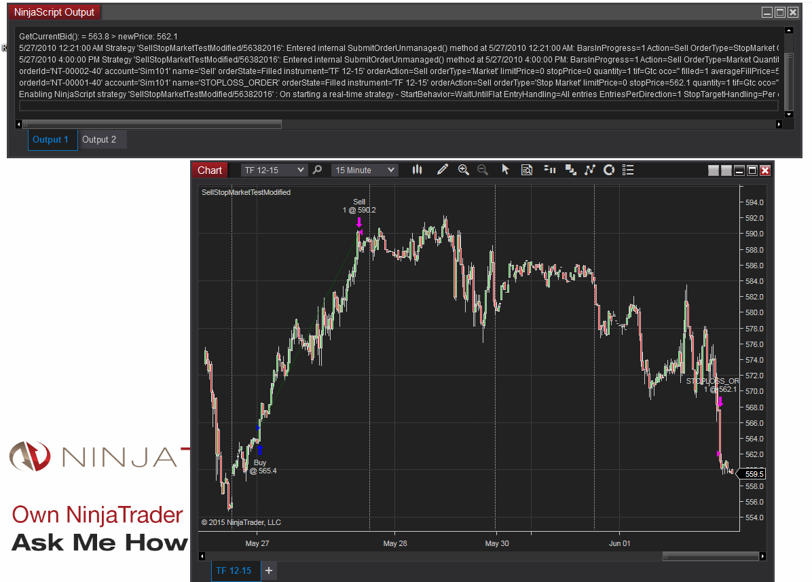This screenshot has width=812, height=582.
Task: Click the output horizontal scrollbar thumb
Action: [151, 124]
